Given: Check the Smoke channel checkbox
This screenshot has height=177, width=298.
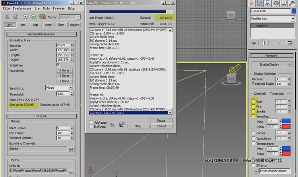Looking at the screenshot, I should 253,111.
